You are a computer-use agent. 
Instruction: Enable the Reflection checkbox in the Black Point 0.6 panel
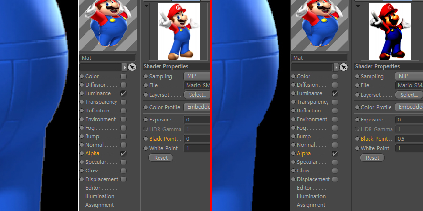[x=335, y=111]
